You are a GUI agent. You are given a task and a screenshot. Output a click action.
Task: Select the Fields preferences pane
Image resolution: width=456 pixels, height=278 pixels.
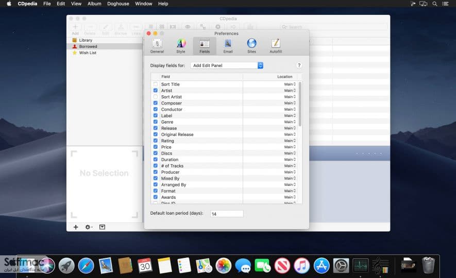[x=205, y=46]
